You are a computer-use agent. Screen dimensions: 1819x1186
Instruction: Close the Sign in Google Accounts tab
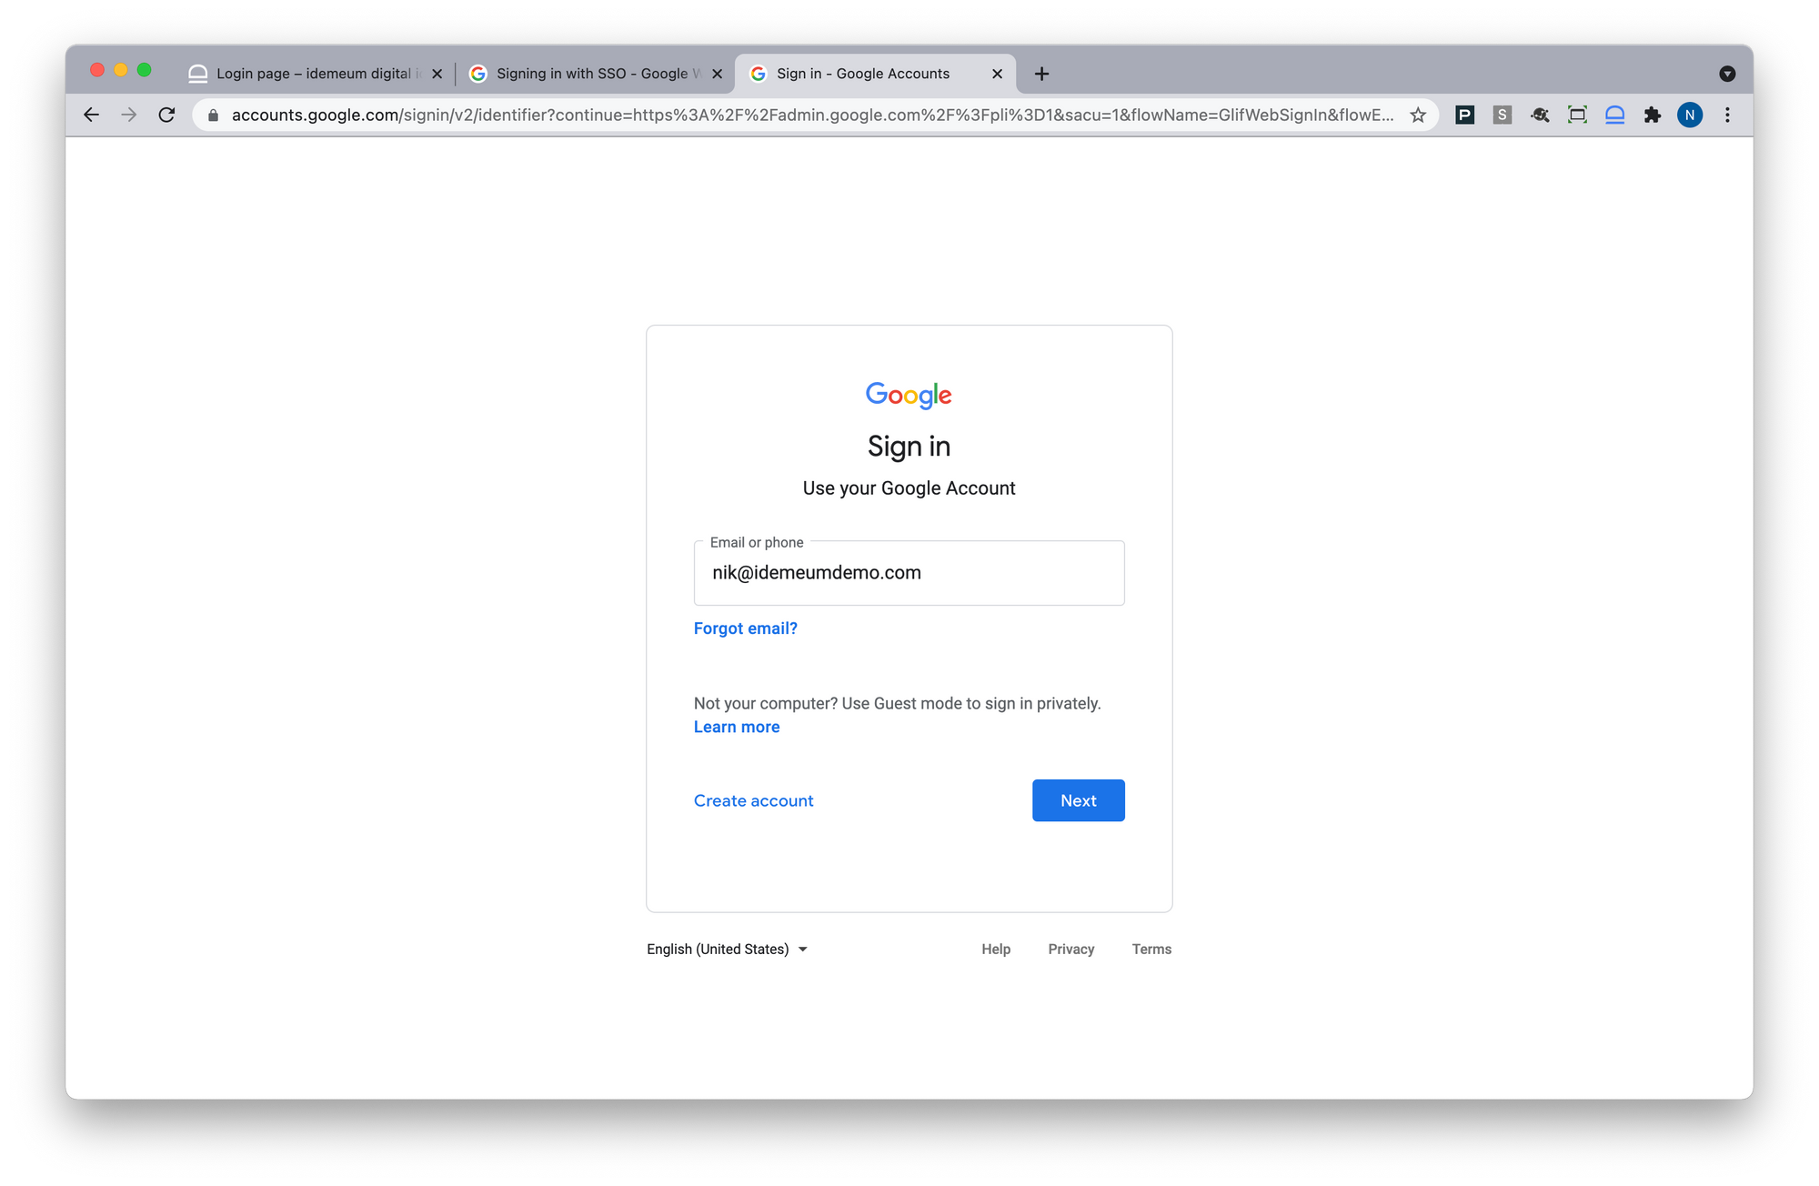(997, 74)
